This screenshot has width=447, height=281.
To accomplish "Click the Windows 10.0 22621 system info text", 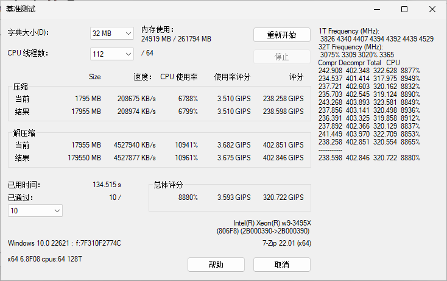I will pos(65,243).
